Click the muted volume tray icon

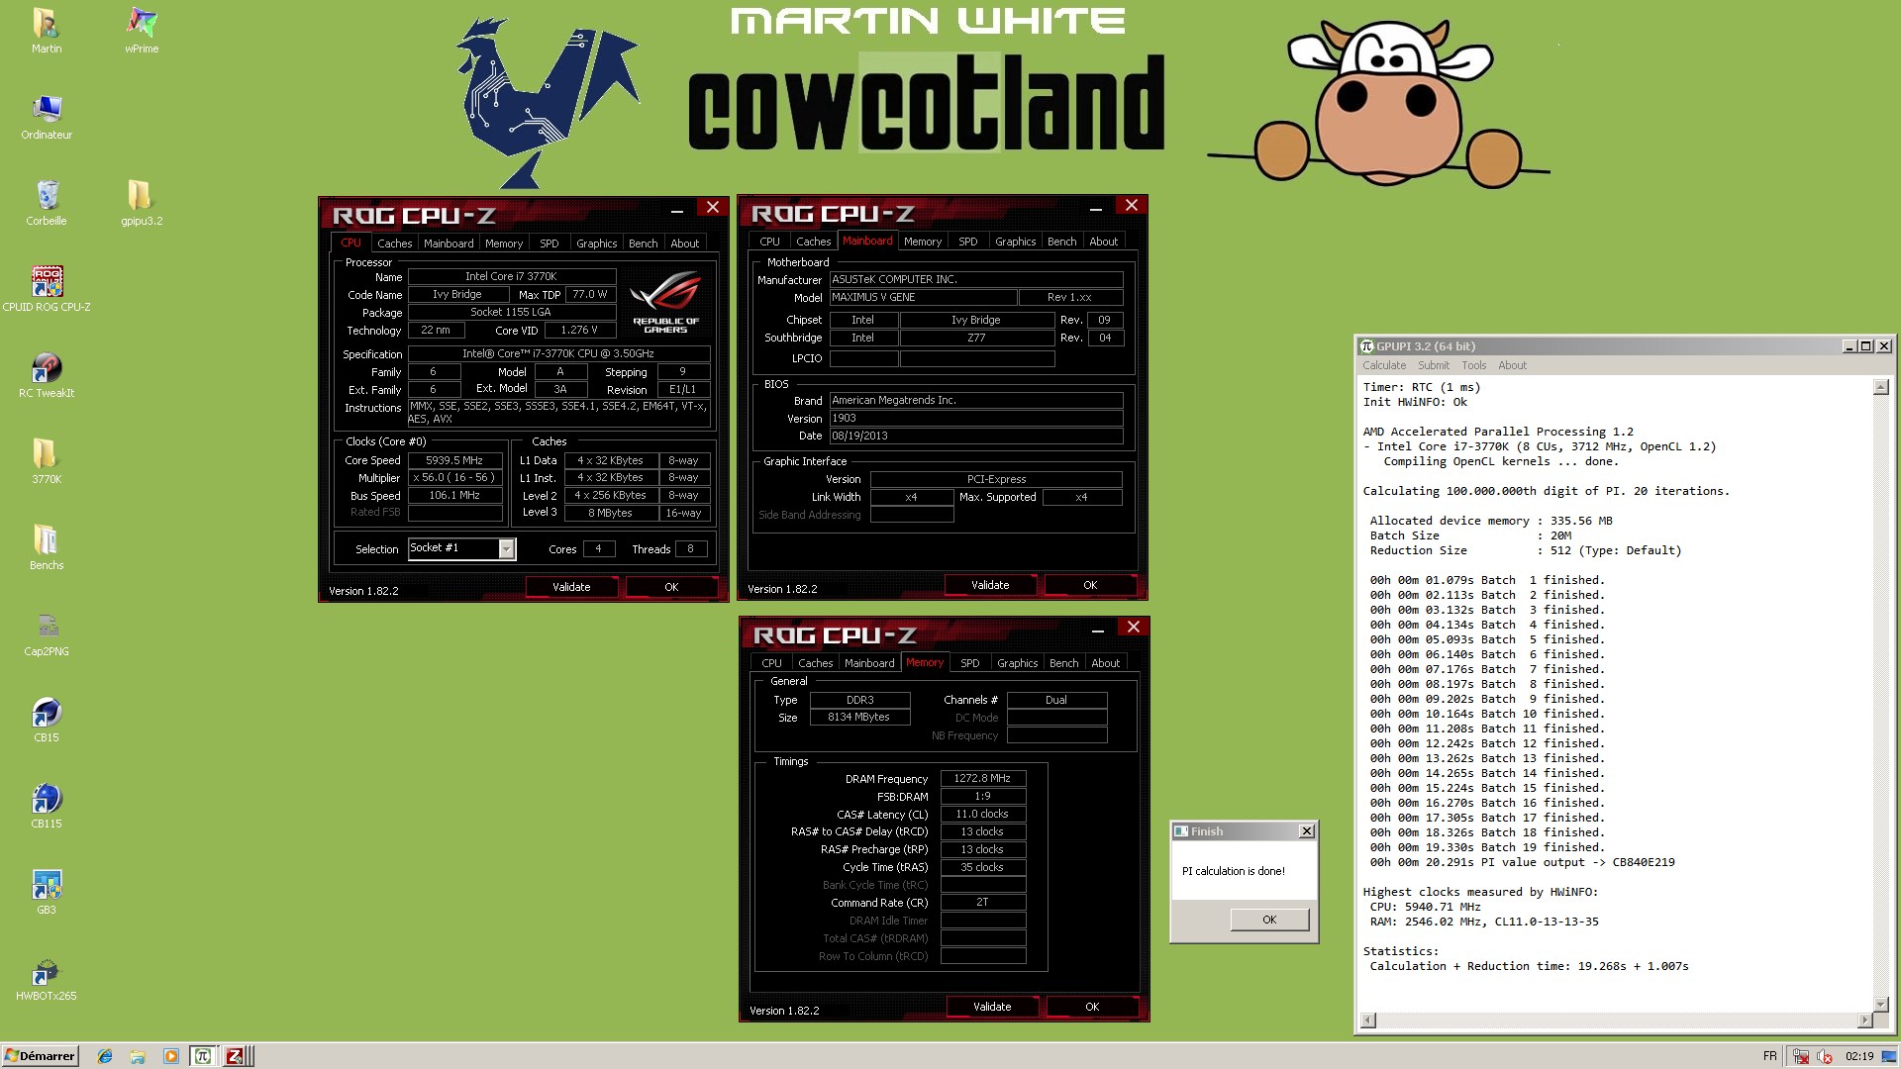tap(1824, 1057)
